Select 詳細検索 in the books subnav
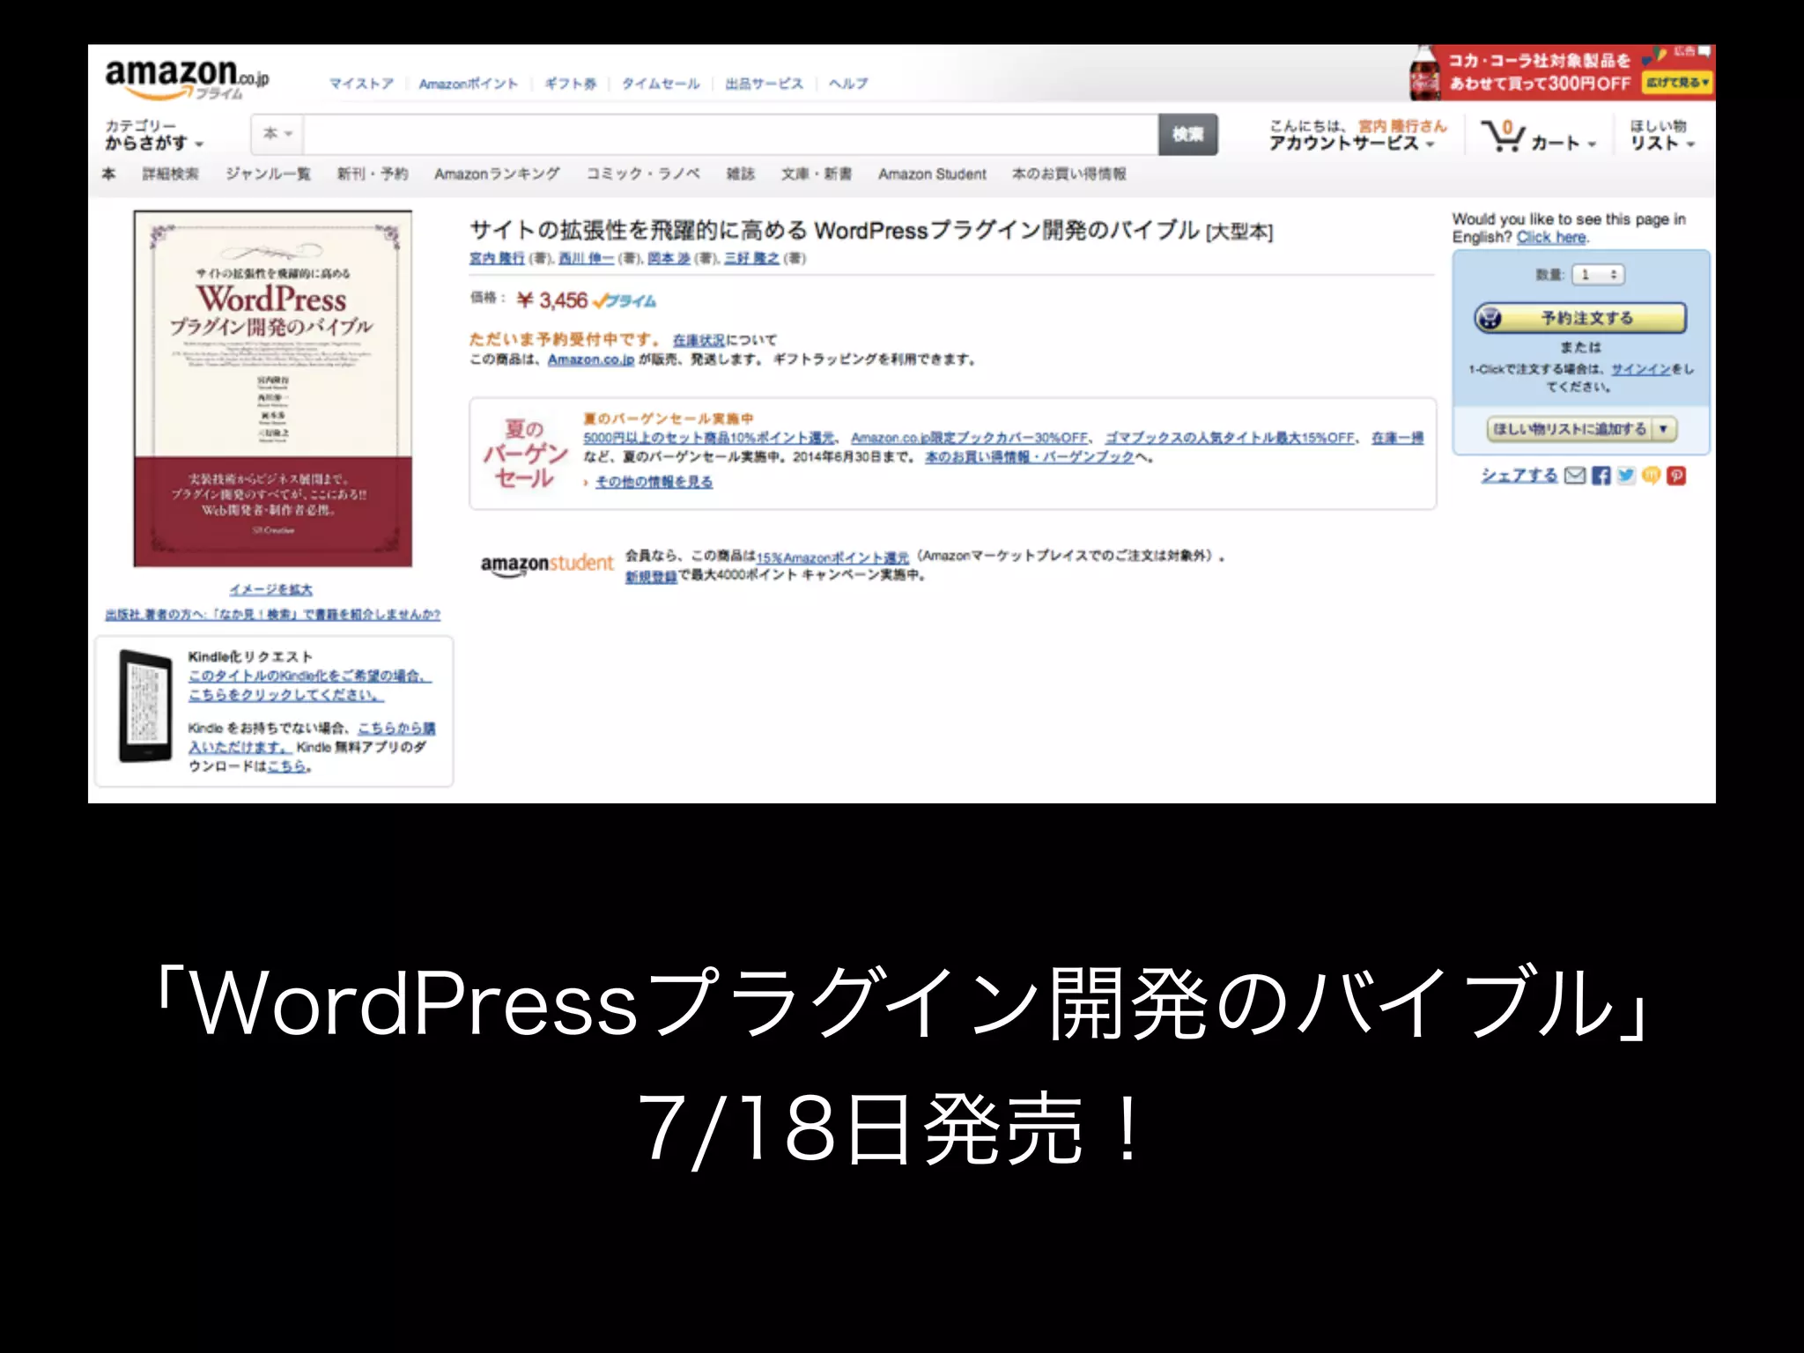1804x1353 pixels. (171, 174)
